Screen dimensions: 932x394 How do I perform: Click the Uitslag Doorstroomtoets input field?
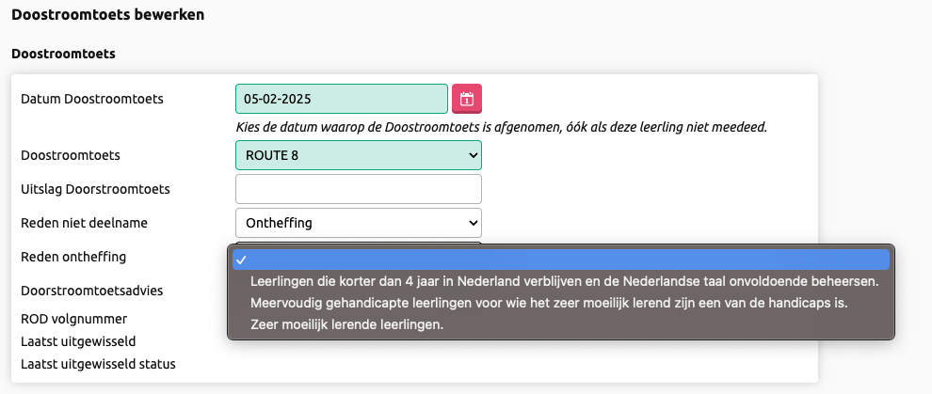click(359, 189)
